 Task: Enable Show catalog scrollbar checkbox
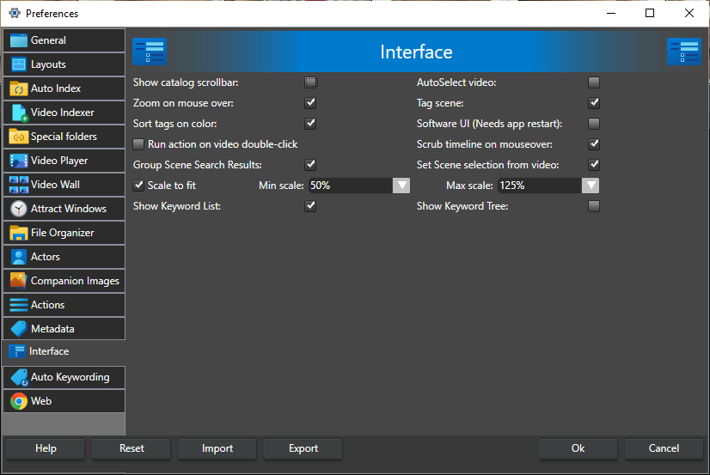coord(310,82)
